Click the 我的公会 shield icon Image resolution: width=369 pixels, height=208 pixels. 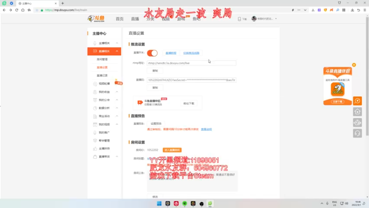click(95, 100)
